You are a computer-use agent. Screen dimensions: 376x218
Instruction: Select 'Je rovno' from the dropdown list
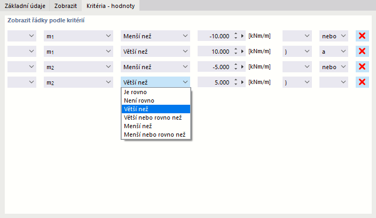pyautogui.click(x=135, y=92)
